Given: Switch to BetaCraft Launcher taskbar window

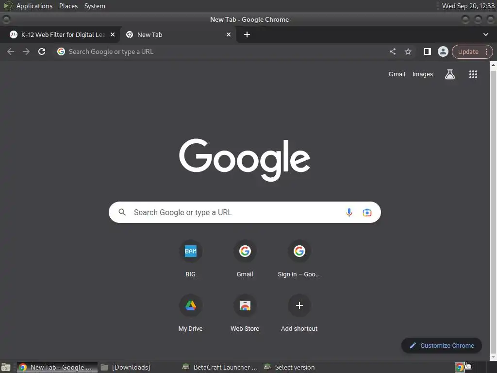Looking at the screenshot, I should 221,367.
